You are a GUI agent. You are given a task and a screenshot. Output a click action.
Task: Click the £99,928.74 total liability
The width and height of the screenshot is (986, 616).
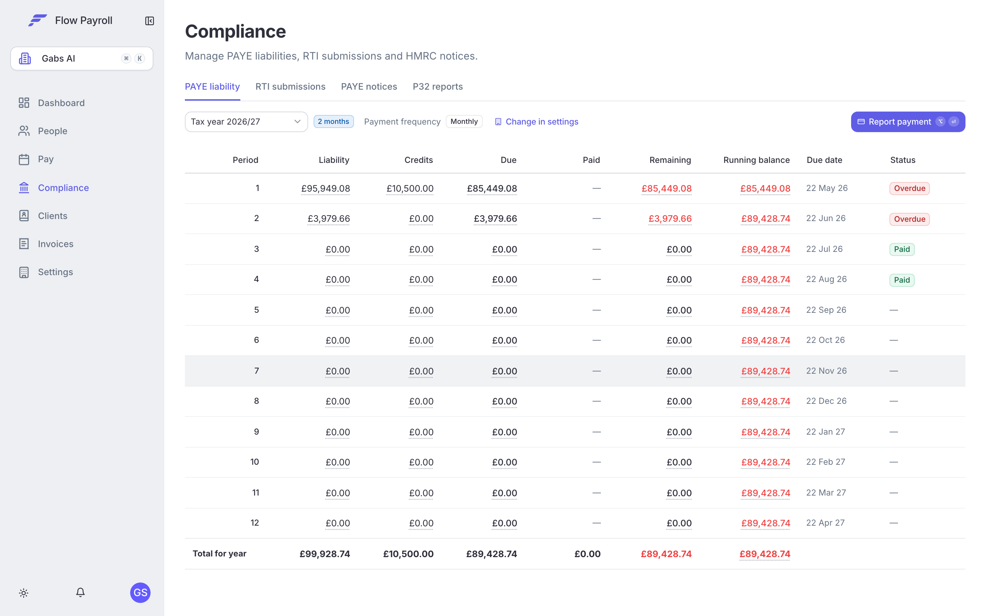325,554
